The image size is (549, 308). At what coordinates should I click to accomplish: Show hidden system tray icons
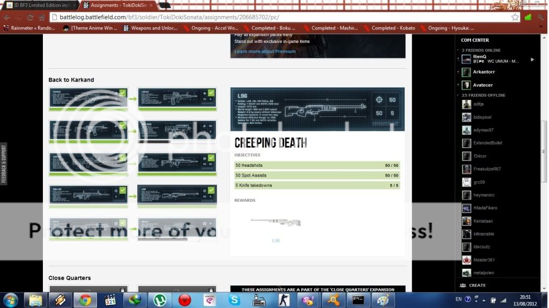click(x=484, y=300)
